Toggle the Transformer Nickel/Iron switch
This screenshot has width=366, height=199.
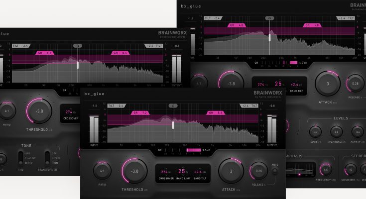[x=48, y=157]
